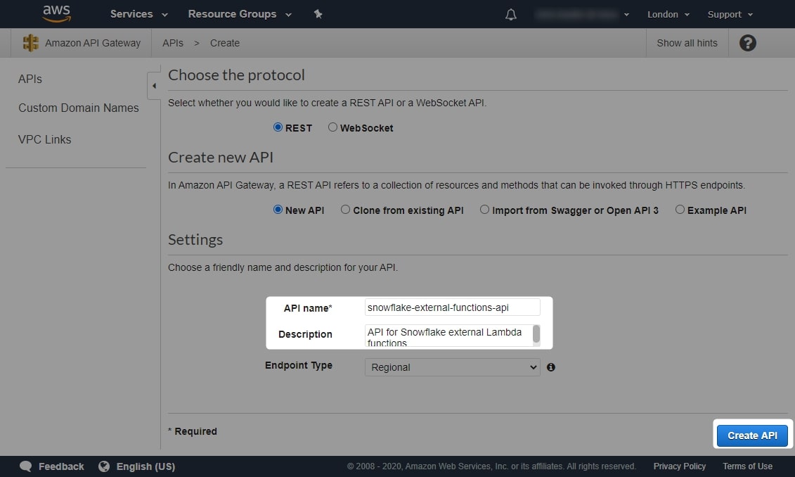Click the AWS logo
The width and height of the screenshot is (795, 477).
point(56,13)
